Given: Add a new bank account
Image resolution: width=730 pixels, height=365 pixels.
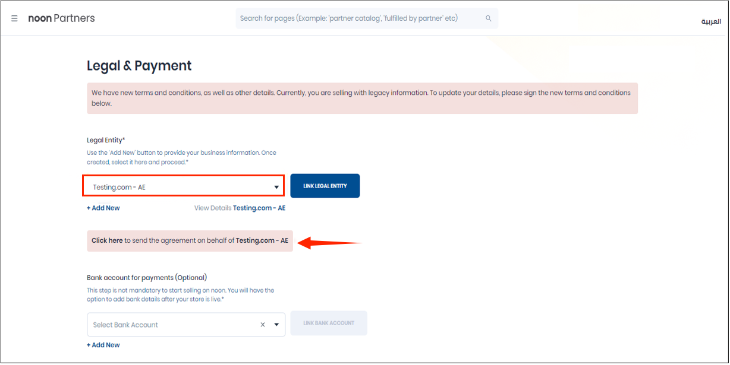Looking at the screenshot, I should [x=103, y=345].
